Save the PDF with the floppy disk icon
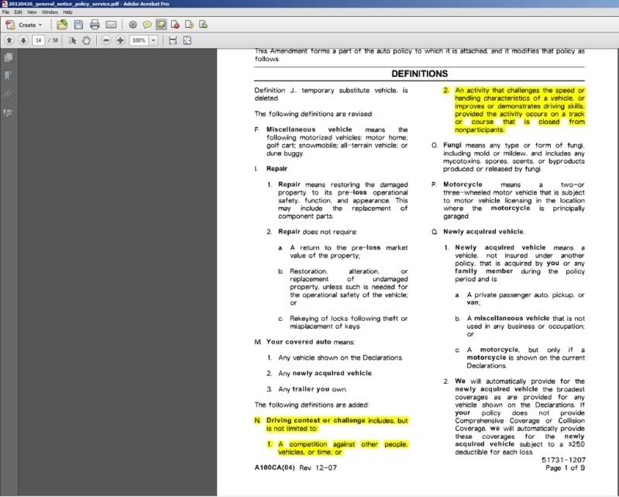This screenshot has height=497, width=619. tap(78, 25)
